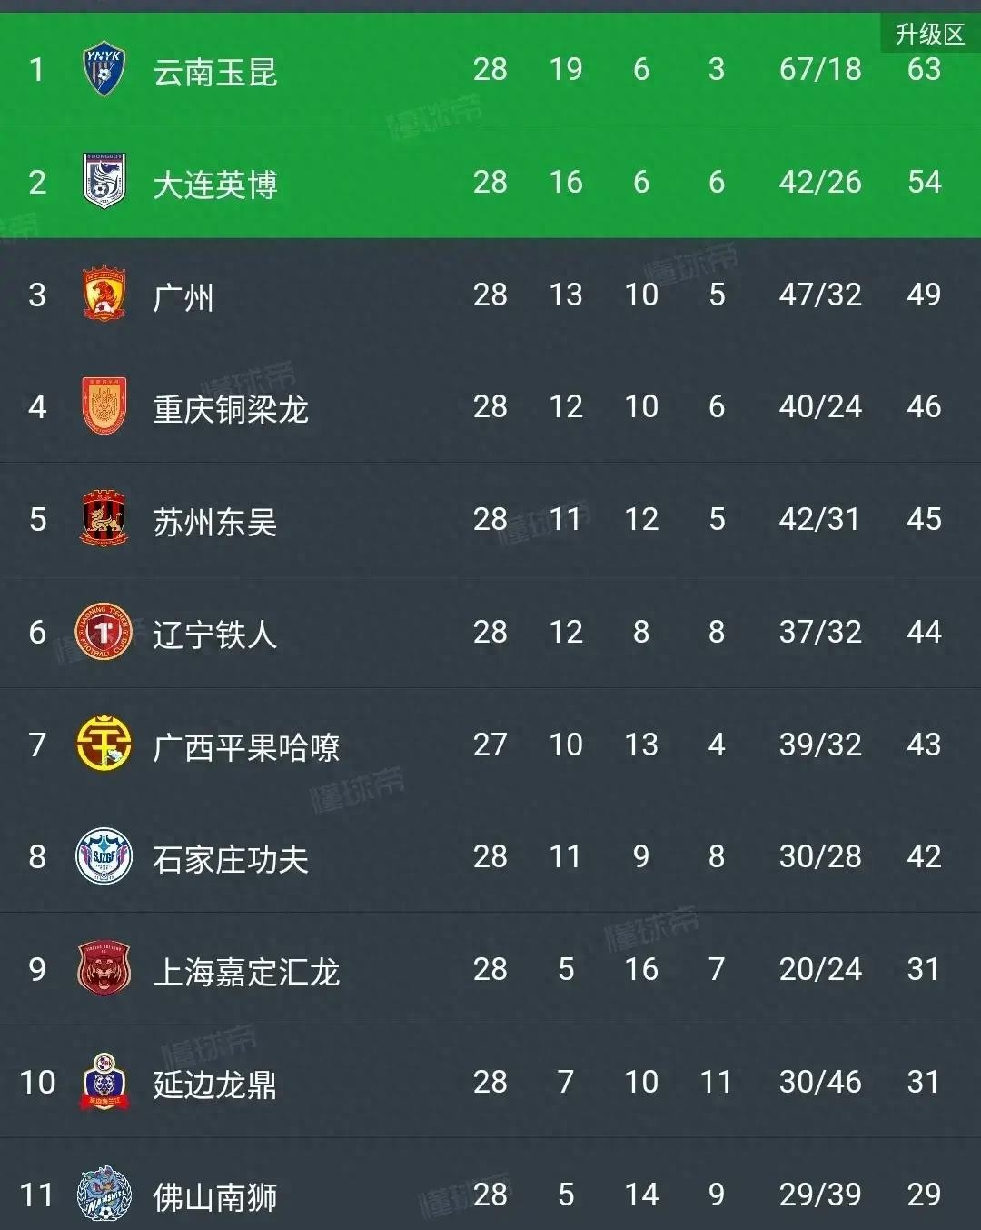Click the 广西平果哈嘹 team name
981x1230 pixels.
tap(246, 747)
